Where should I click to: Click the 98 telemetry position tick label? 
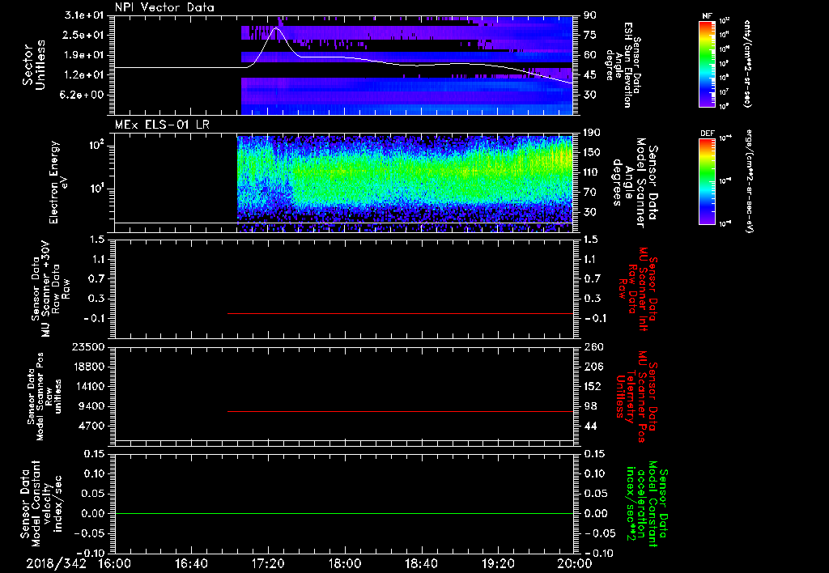click(x=590, y=406)
